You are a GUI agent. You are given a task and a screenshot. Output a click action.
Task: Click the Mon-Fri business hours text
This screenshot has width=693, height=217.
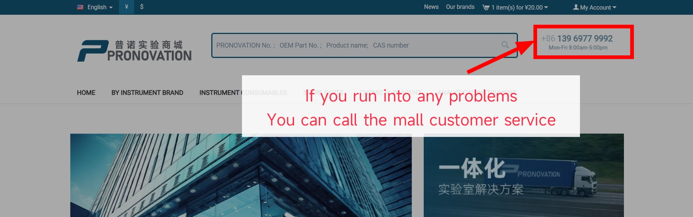[x=578, y=48]
